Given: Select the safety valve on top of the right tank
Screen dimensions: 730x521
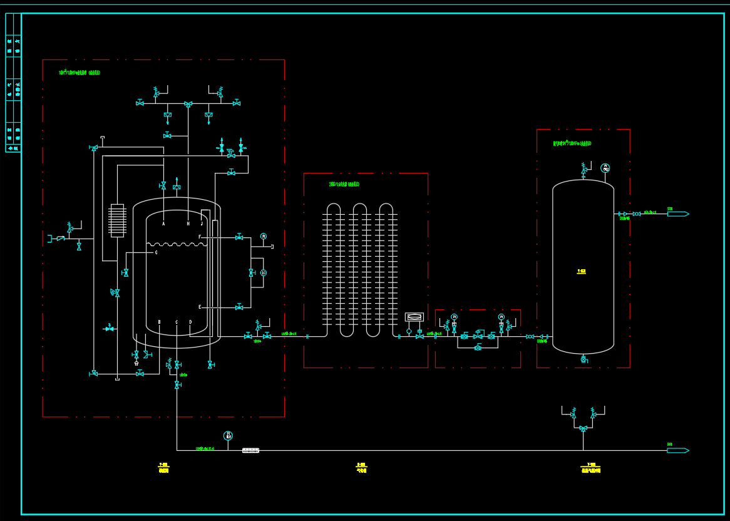Looking at the screenshot, I should (x=583, y=169).
